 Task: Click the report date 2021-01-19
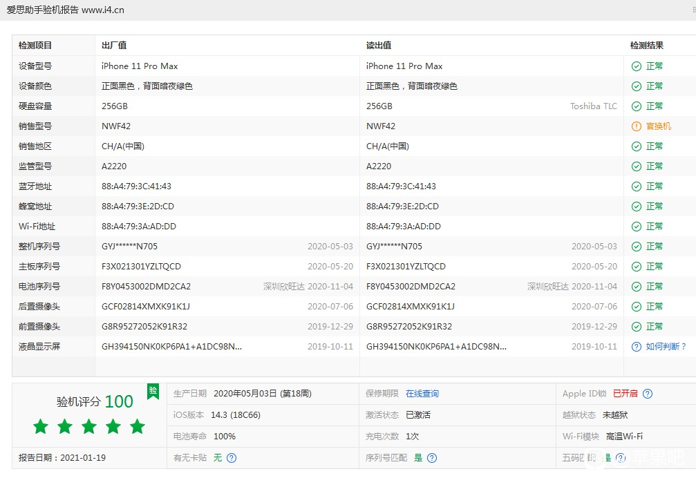click(83, 458)
